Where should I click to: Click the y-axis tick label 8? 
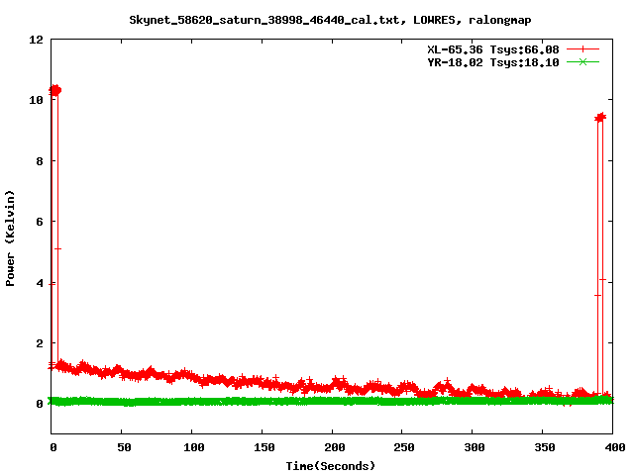point(40,161)
